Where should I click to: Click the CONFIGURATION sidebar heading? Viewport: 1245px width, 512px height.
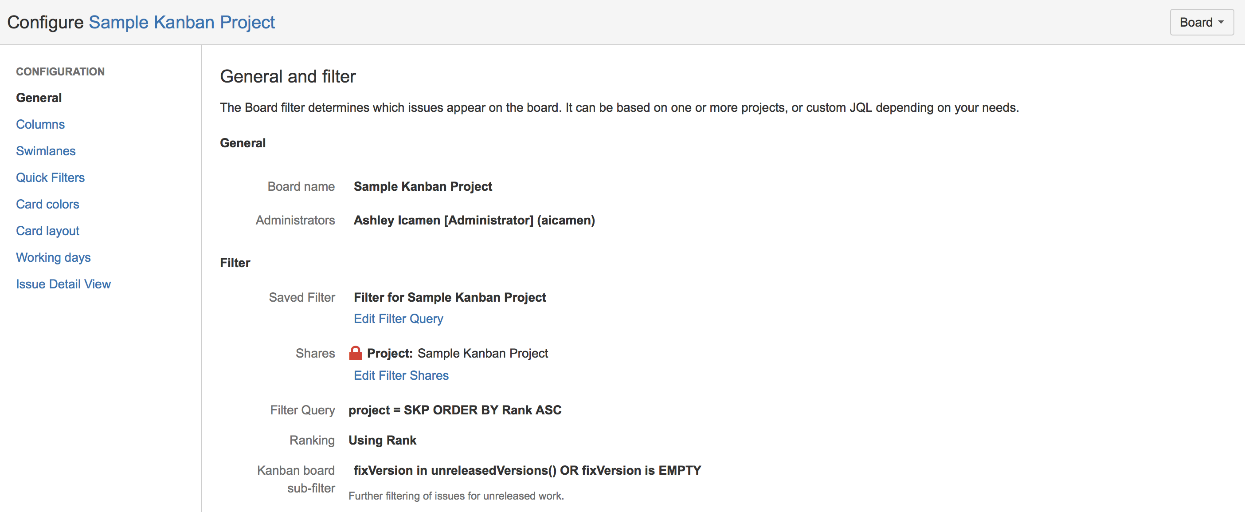[60, 71]
